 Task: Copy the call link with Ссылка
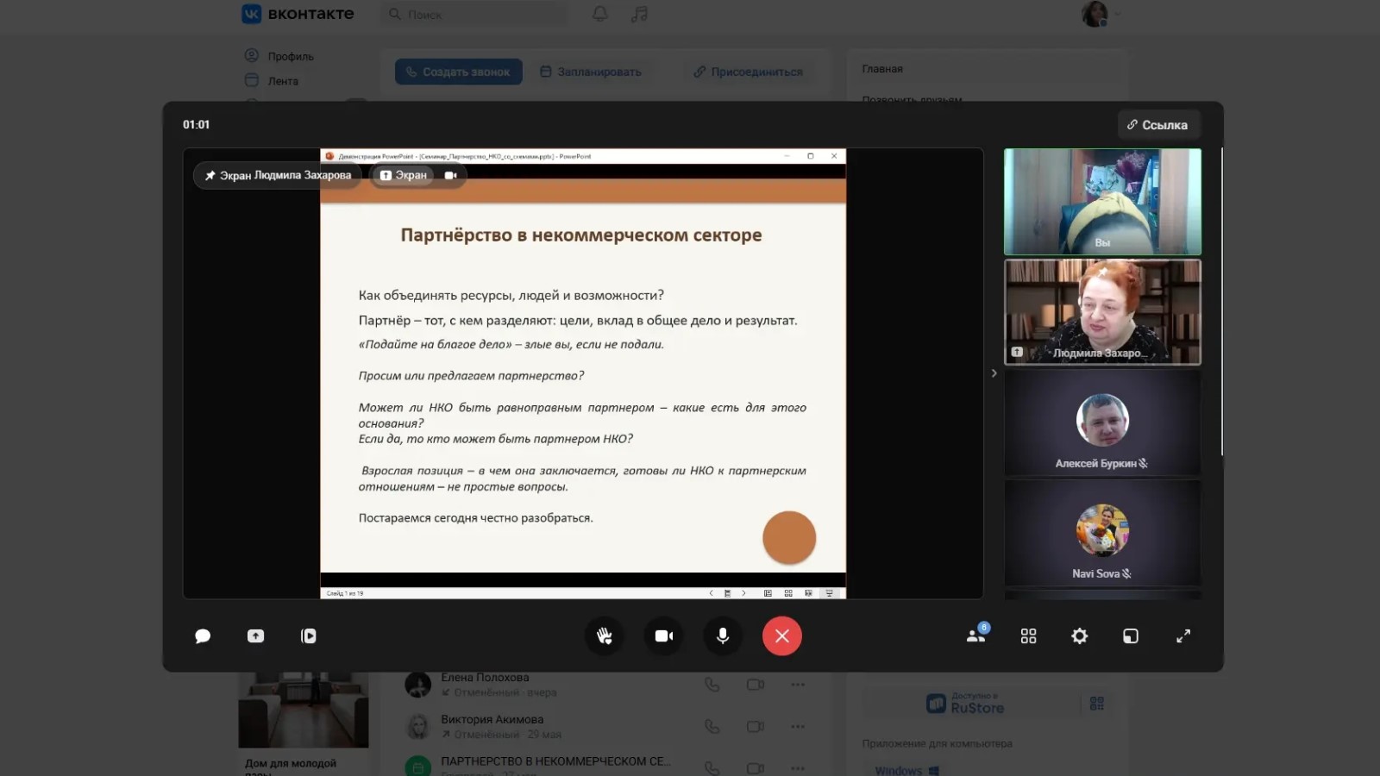point(1157,125)
